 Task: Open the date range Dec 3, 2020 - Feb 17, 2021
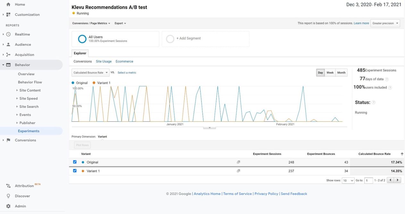(374, 4)
